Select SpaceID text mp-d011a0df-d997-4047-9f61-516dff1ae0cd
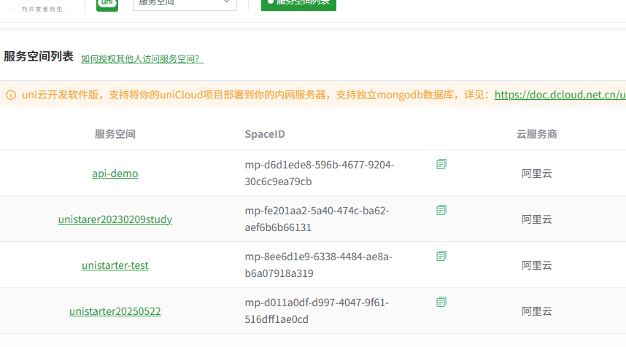This screenshot has height=347, width=626. point(317,311)
